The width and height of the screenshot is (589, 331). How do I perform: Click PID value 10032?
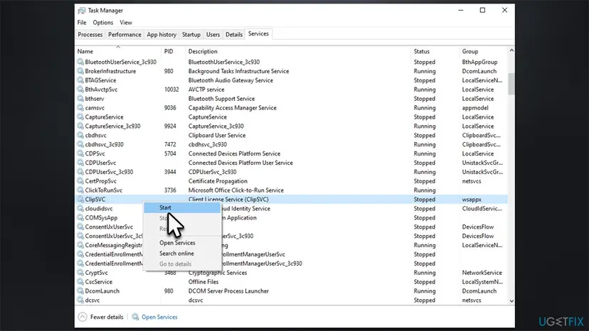(171, 89)
